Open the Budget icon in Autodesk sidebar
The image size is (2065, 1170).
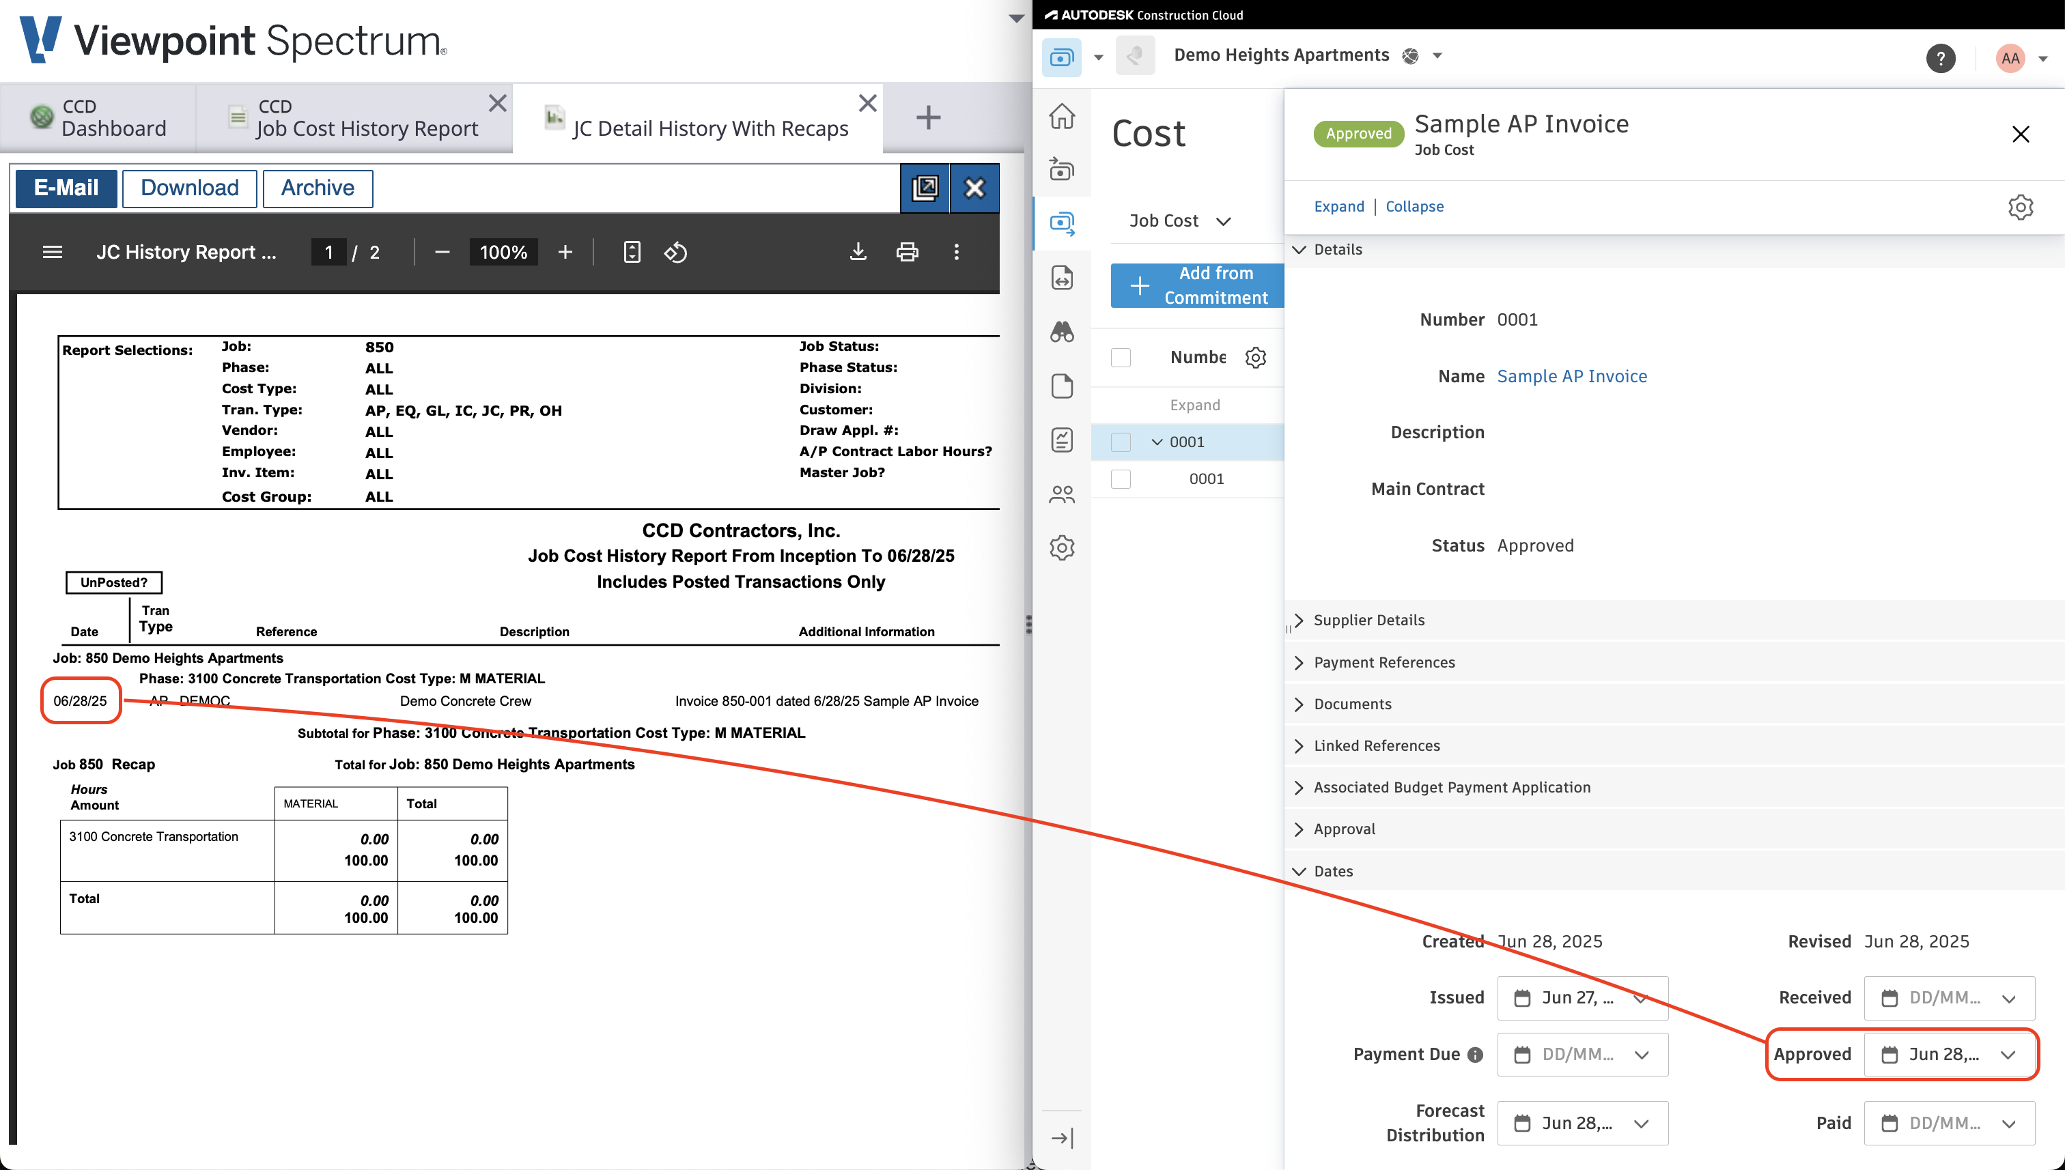pos(1062,169)
